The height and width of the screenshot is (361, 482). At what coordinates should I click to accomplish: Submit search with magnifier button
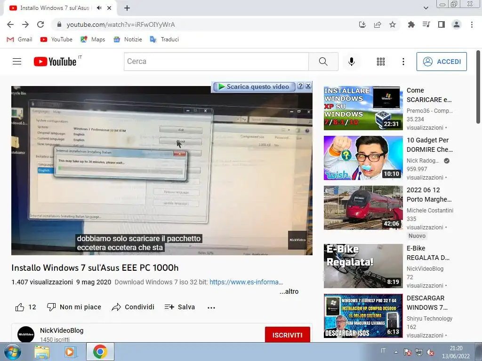tap(323, 62)
